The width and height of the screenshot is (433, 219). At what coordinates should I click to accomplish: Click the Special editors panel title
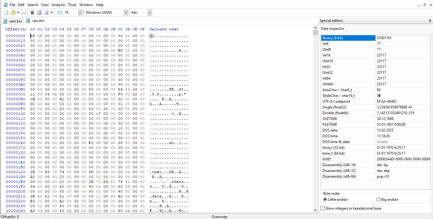point(331,21)
